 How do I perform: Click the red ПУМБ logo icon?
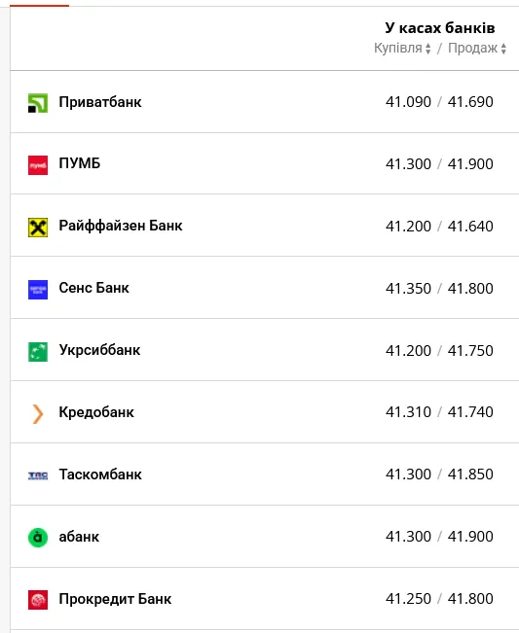38,165
